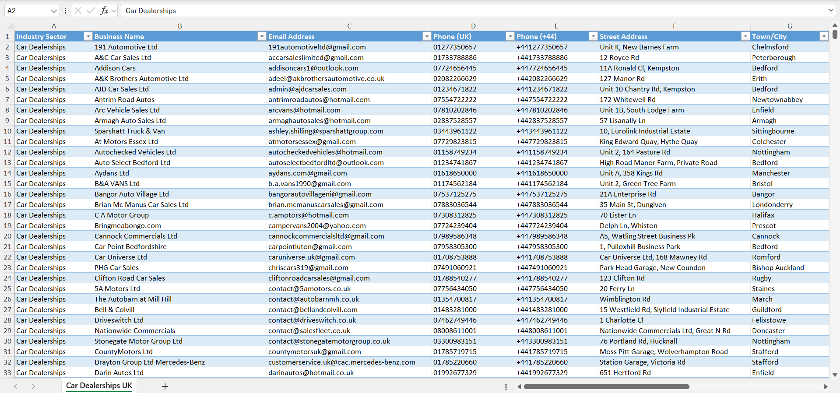Screen dimensions: 840x393
Task: Click cell 'King Edward Quay, Hythe Quay'
Action: [x=674, y=141]
